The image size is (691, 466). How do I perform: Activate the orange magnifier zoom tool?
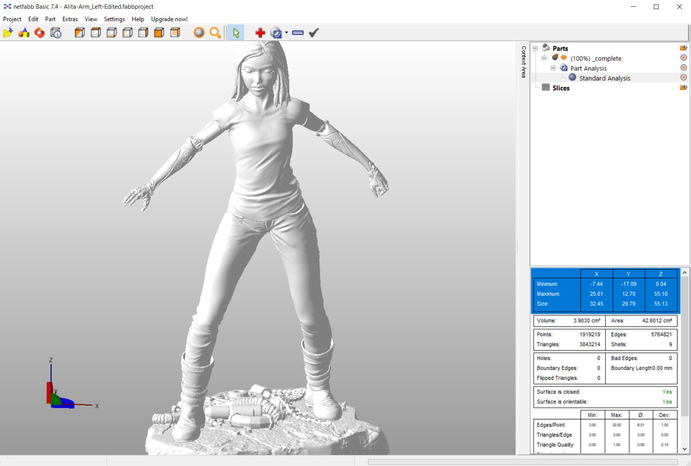(x=215, y=33)
